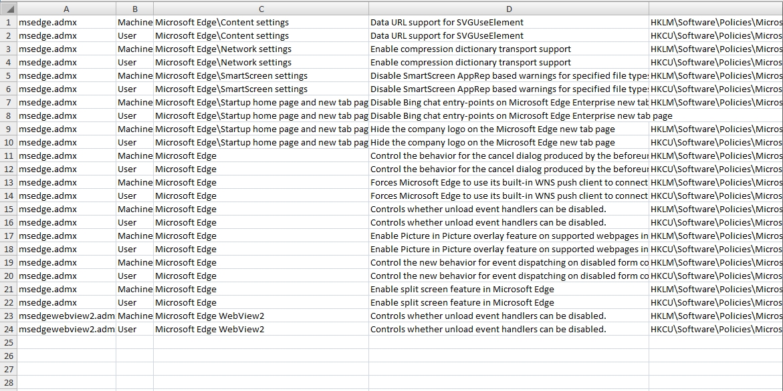Click Startup home page cell in row 7
The width and height of the screenshot is (783, 391).
coord(261,102)
